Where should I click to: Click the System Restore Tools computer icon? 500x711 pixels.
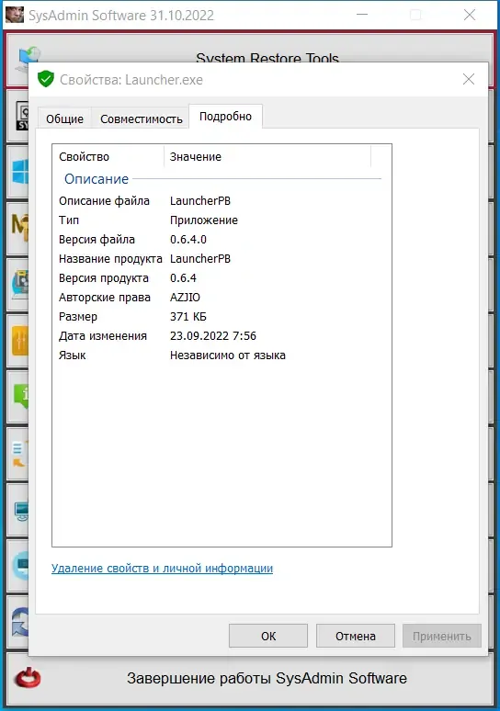click(x=28, y=56)
